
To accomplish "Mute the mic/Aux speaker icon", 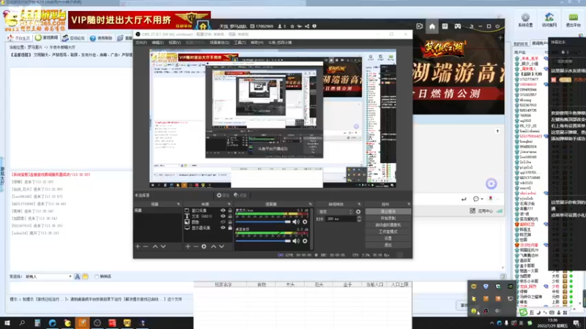I will coord(296,222).
